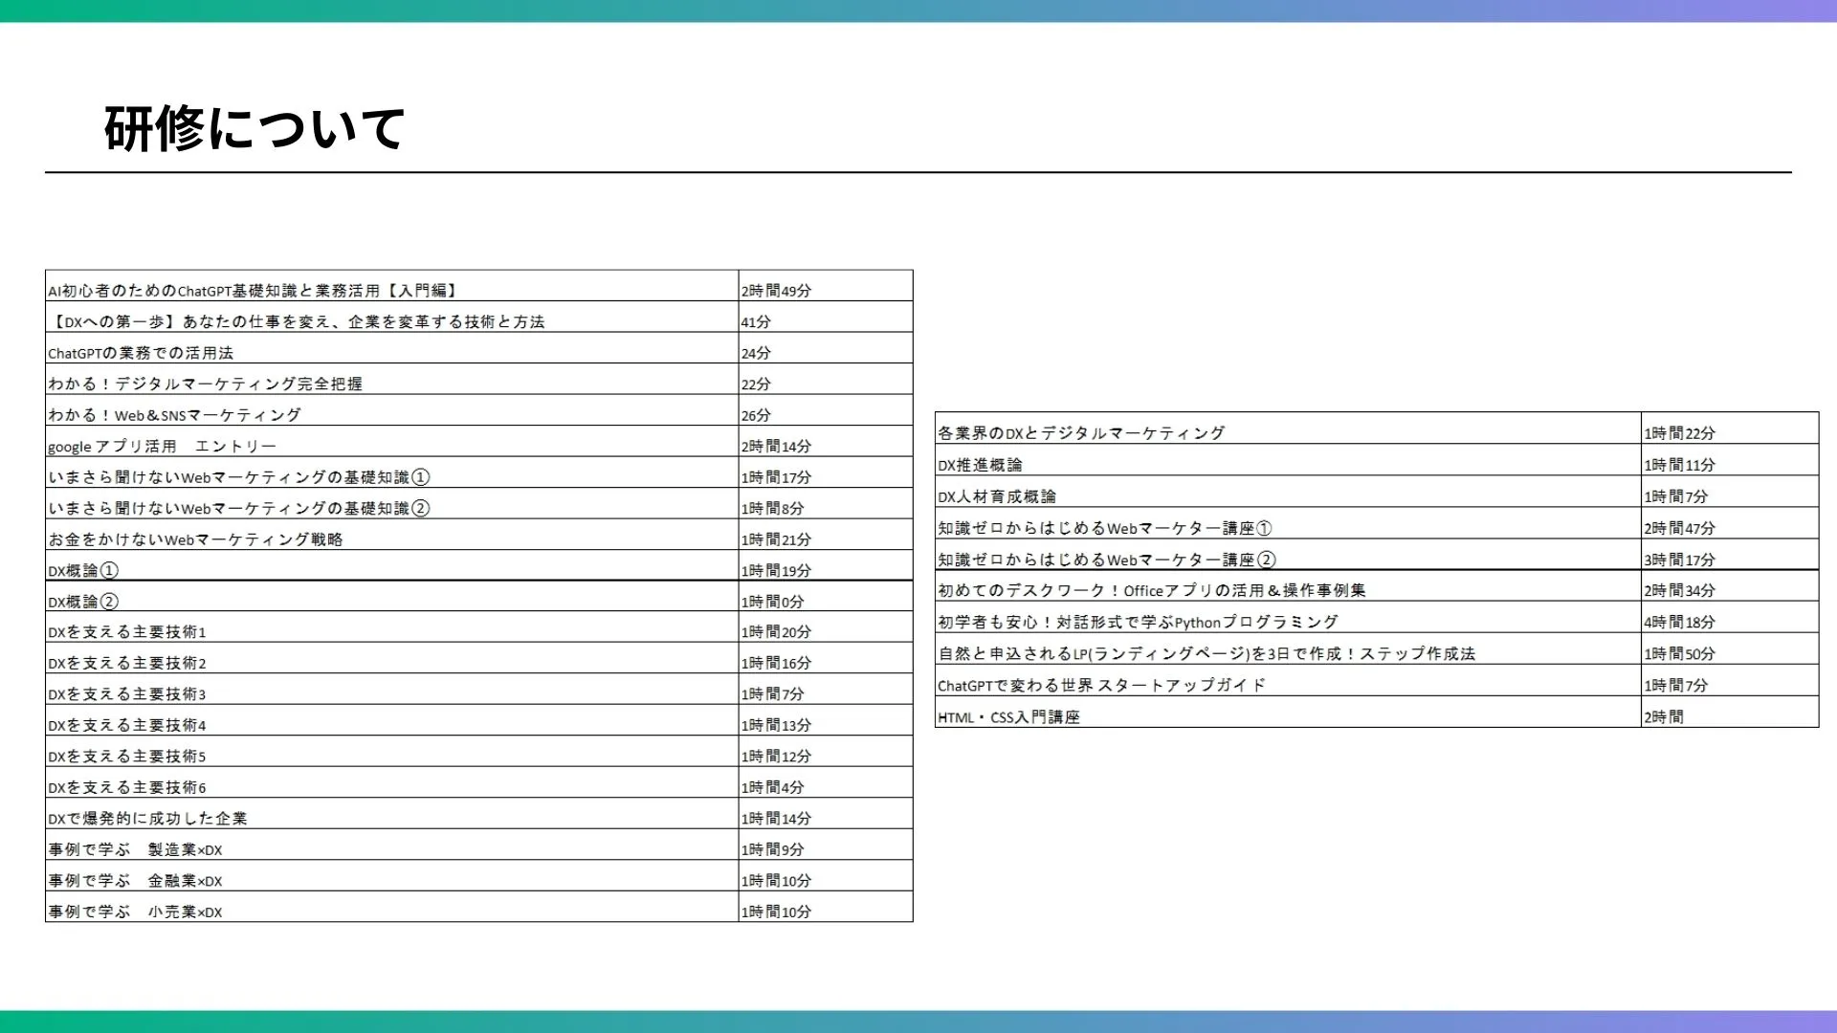Viewport: 1837px width, 1033px height.
Task: Click the DX人材育成概論 table cell
Action: [x=997, y=496]
